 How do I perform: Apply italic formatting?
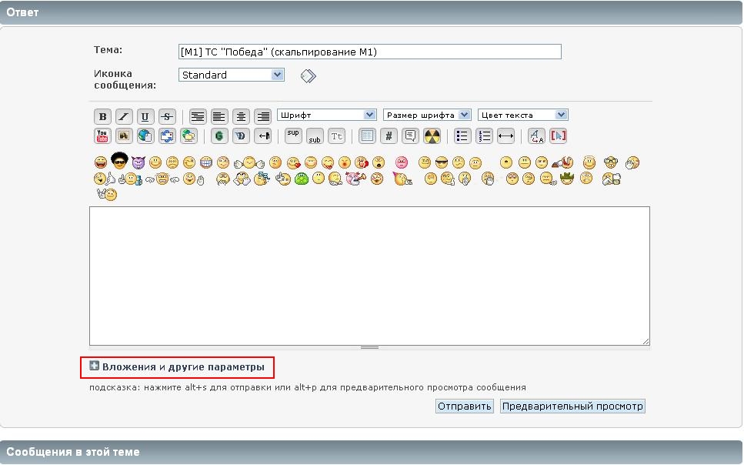pyautogui.click(x=124, y=116)
